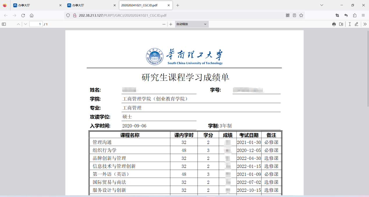The width and height of the screenshot is (369, 197).
Task: Open the QR code icon in address bar
Action: [288, 15]
